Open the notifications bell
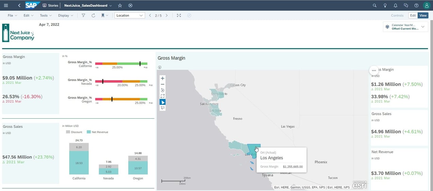Viewport: 433px width, 191px height. pos(395,5)
